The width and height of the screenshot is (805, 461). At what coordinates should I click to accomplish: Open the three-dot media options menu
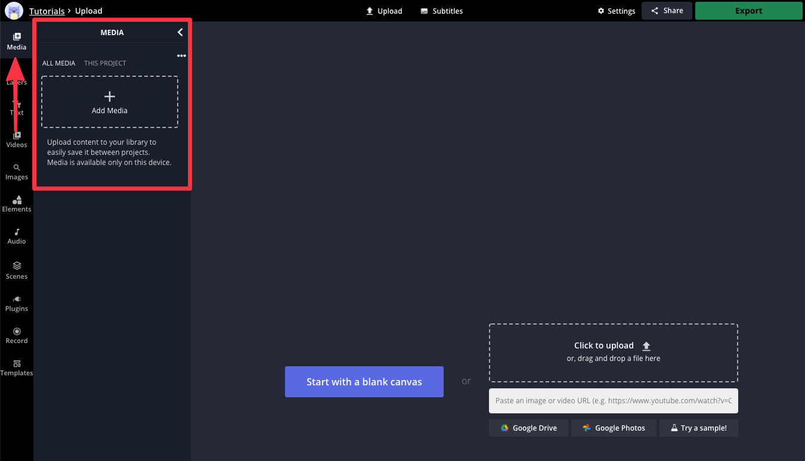pyautogui.click(x=181, y=56)
